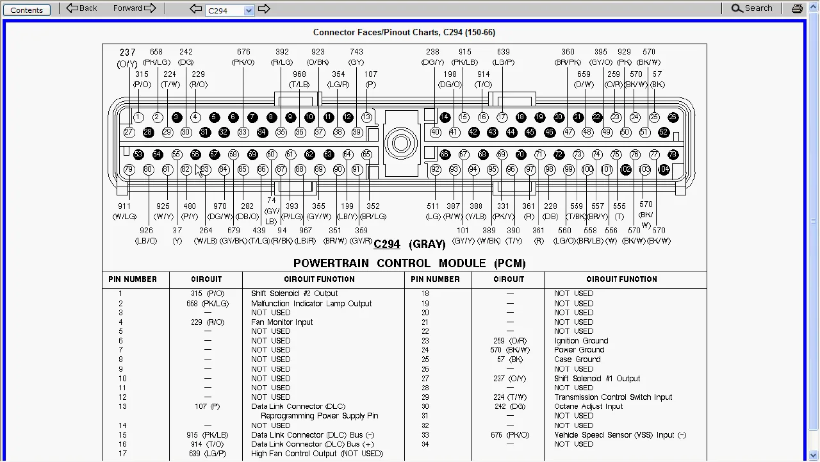Select 'Power Ground' function text
The image size is (820, 462).
[x=579, y=350]
